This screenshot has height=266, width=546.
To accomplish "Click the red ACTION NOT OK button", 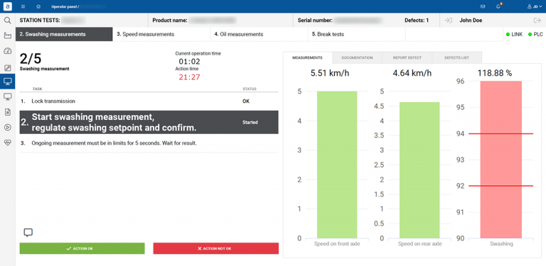I will 216,248.
